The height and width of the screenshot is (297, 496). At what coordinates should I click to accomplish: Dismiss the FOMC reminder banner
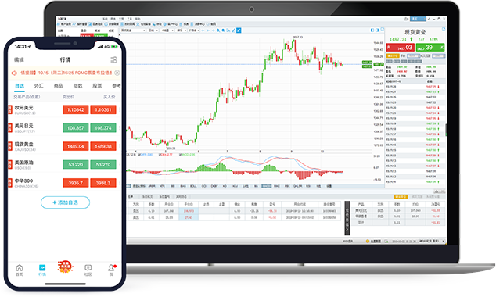117,73
